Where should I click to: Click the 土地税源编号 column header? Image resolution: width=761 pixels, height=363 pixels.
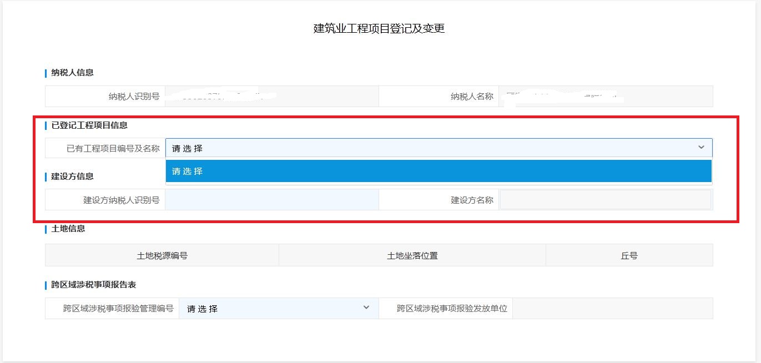161,255
